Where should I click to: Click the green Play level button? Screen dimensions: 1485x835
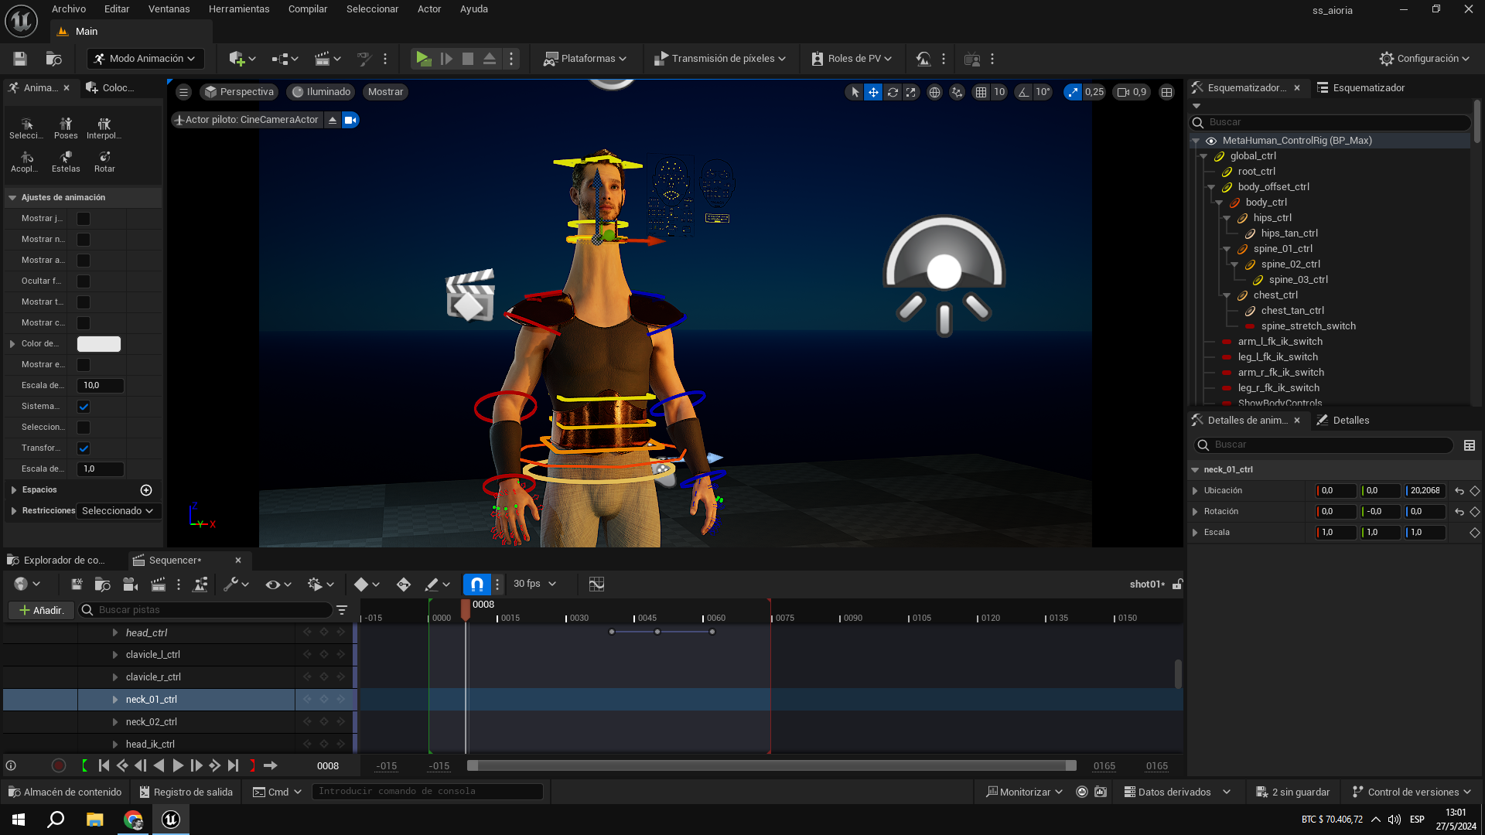tap(423, 59)
